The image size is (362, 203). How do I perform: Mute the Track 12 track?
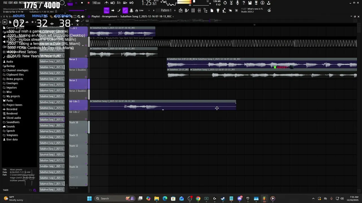pos(86,153)
